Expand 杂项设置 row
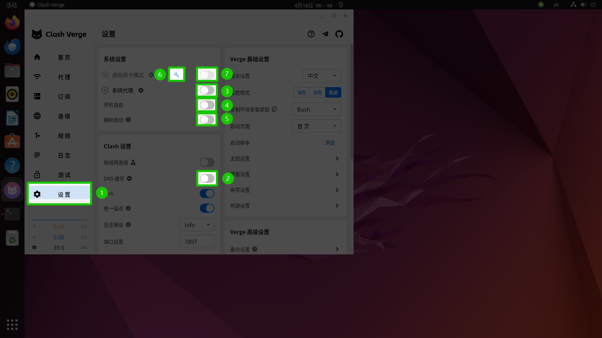 pos(286,190)
